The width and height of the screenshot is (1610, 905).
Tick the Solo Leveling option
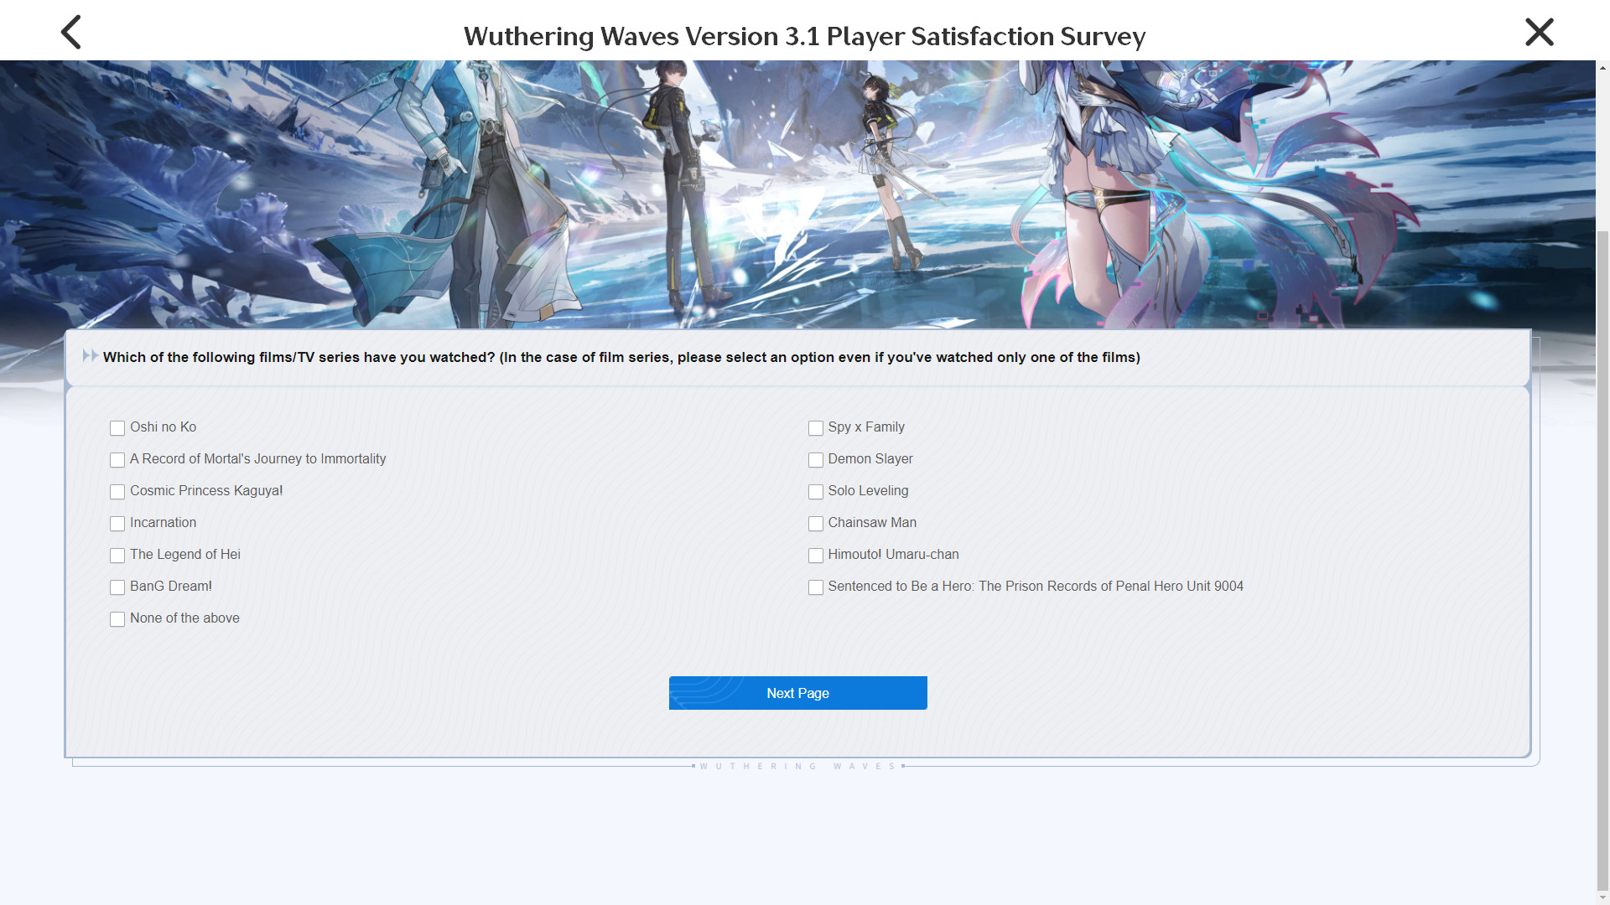point(815,492)
